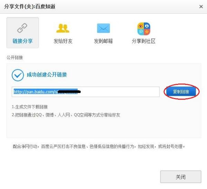Switch to the 链接分享 tab label
The height and width of the screenshot is (189, 207).
pyautogui.click(x=22, y=41)
